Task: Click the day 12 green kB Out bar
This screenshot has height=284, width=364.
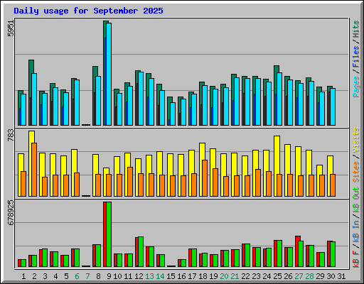Action: 141,251
